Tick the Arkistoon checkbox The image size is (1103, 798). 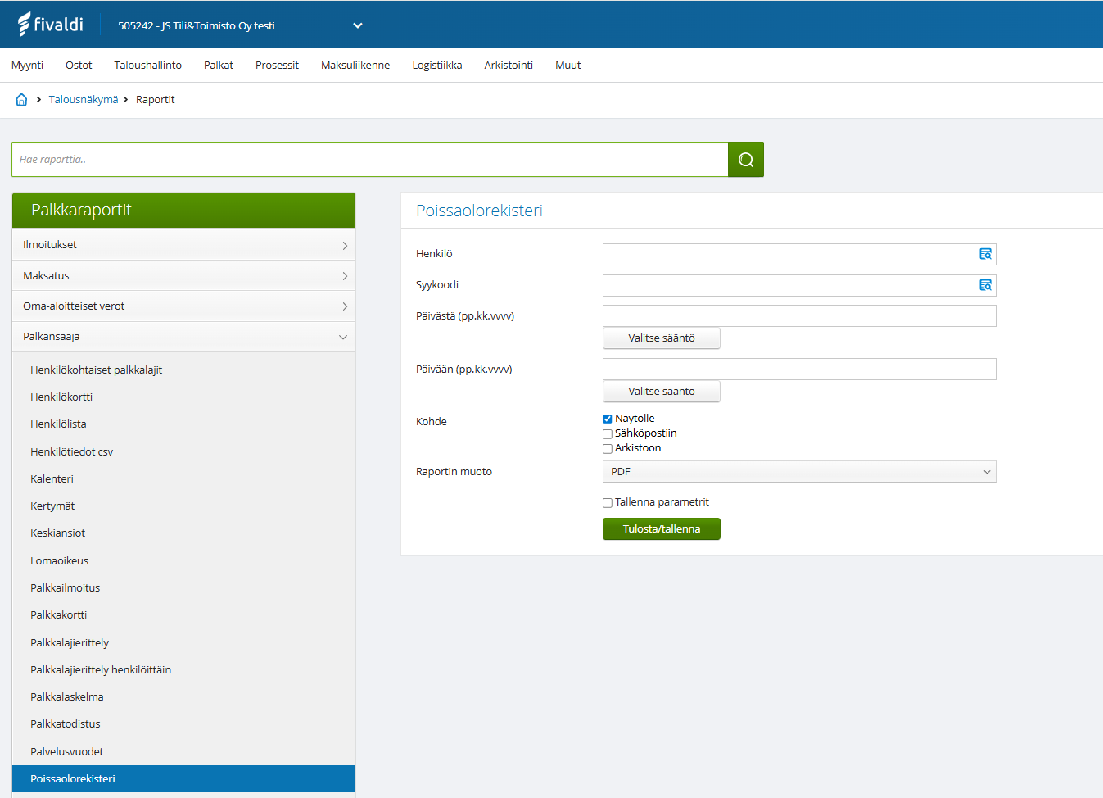click(608, 448)
